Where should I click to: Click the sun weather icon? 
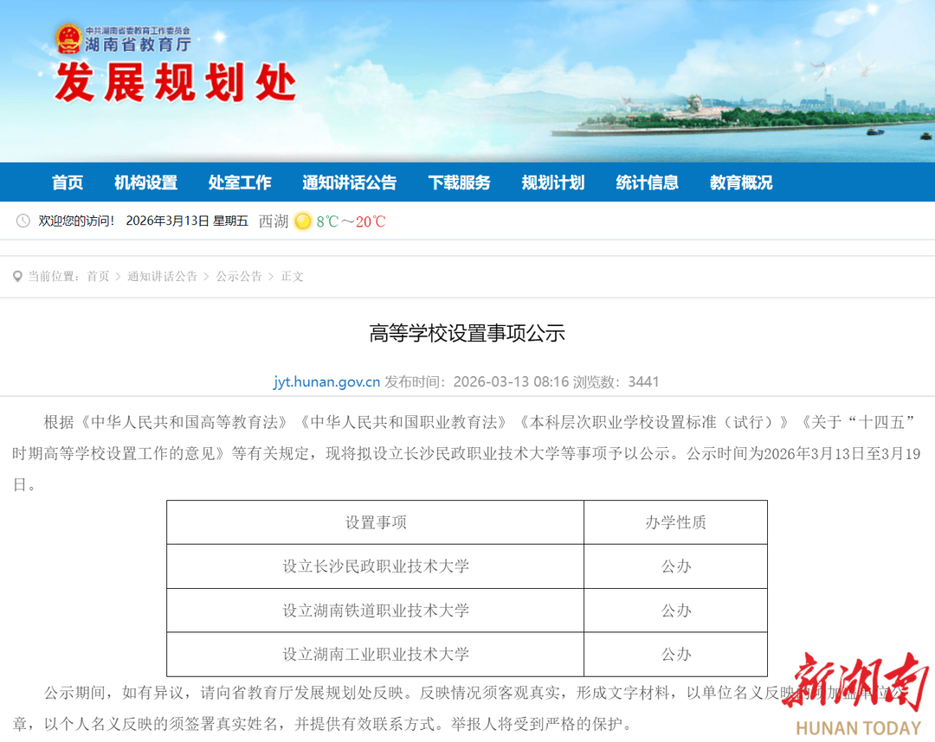[x=302, y=222]
